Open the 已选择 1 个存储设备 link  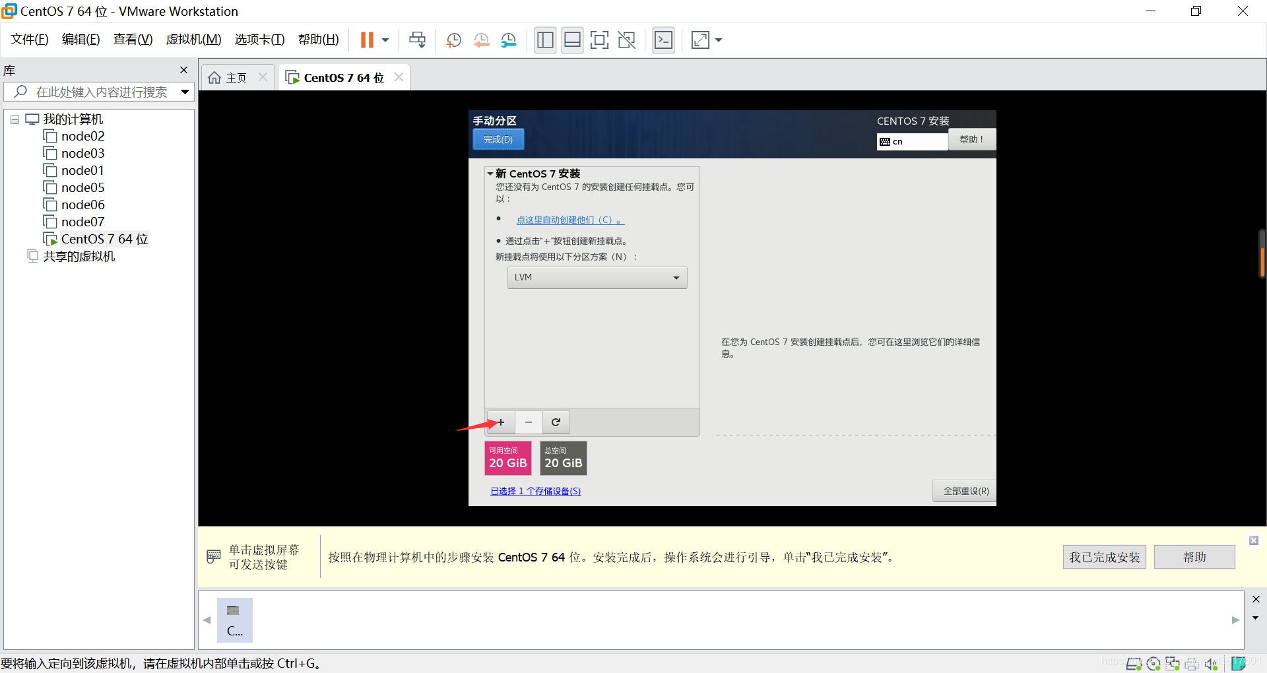point(536,491)
